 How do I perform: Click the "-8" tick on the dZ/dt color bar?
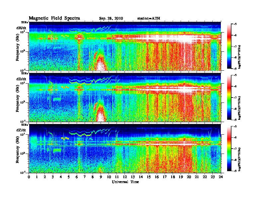click(235, 160)
